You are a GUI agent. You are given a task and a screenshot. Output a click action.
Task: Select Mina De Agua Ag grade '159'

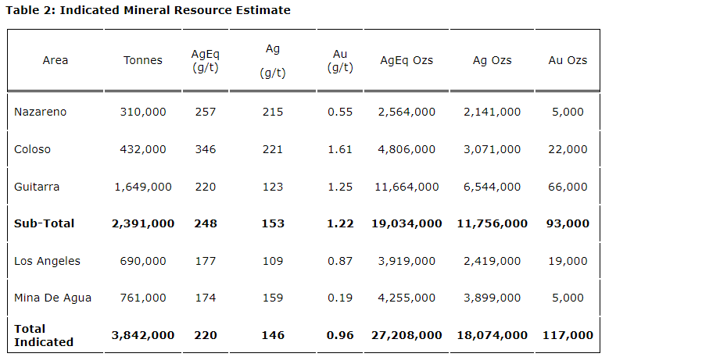(x=273, y=298)
